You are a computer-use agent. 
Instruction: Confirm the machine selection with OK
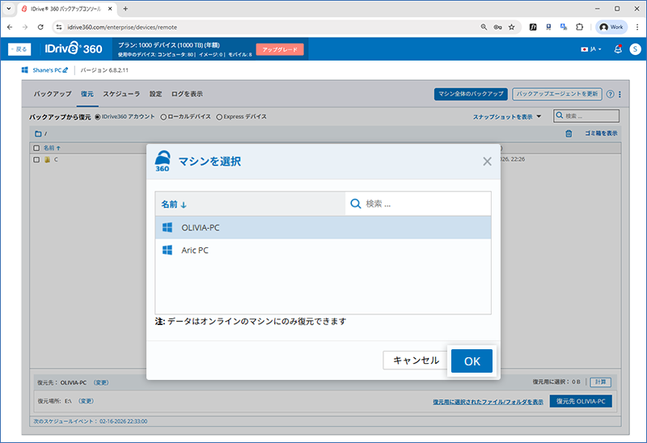[472, 361]
